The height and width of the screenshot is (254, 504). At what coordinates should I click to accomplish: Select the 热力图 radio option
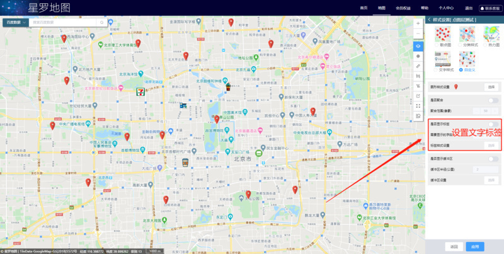click(x=486, y=45)
